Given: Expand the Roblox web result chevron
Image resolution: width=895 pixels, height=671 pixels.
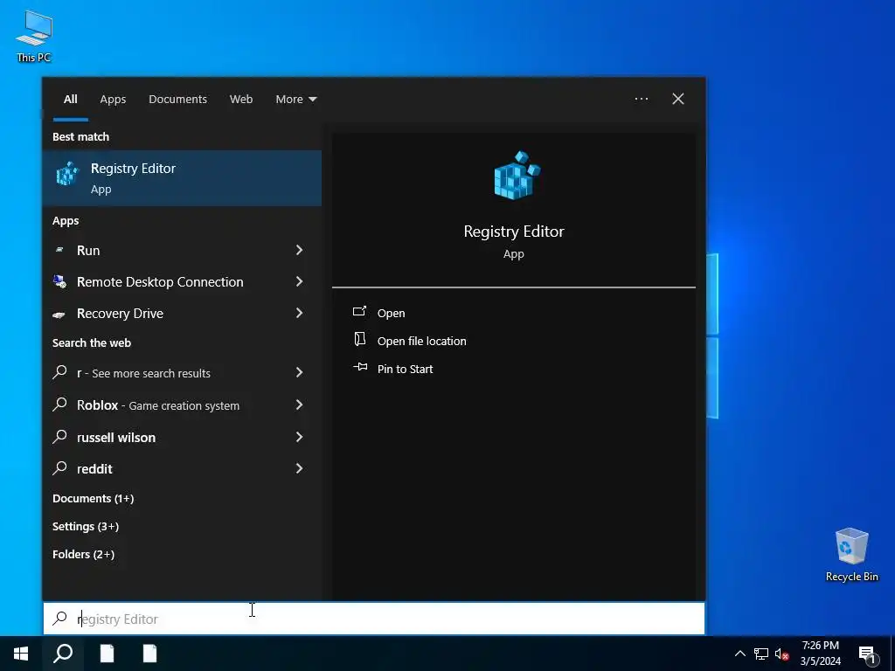Looking at the screenshot, I should click(x=299, y=405).
